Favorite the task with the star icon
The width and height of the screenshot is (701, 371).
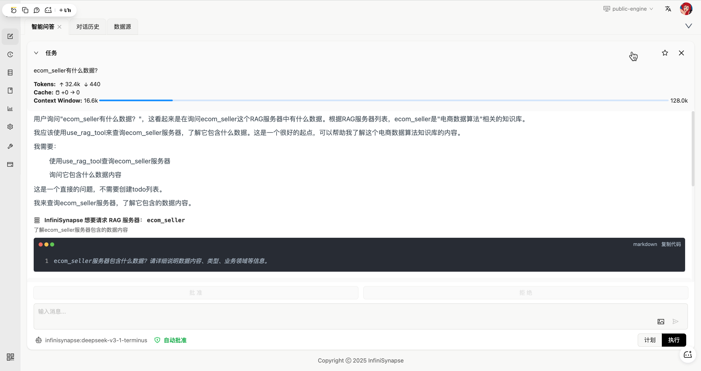[665, 53]
